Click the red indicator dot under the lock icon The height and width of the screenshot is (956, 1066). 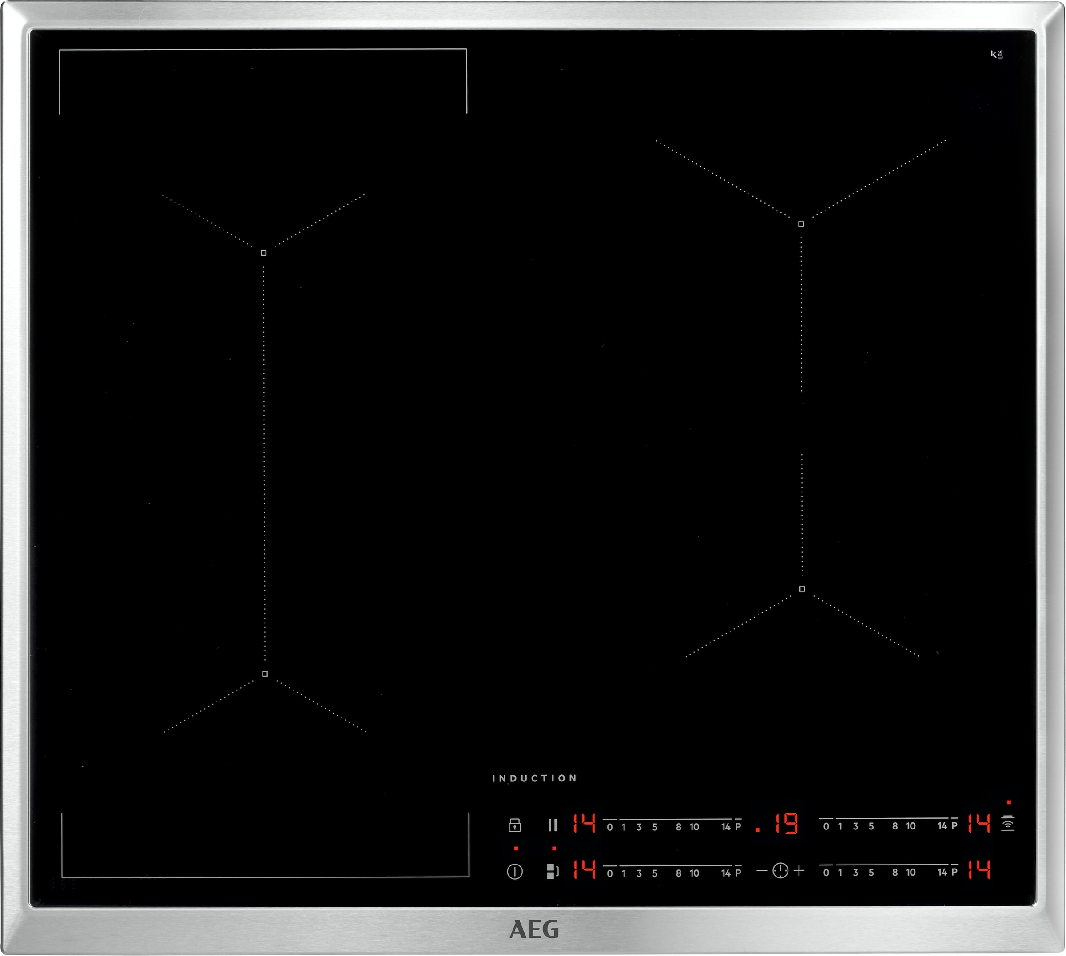516,848
